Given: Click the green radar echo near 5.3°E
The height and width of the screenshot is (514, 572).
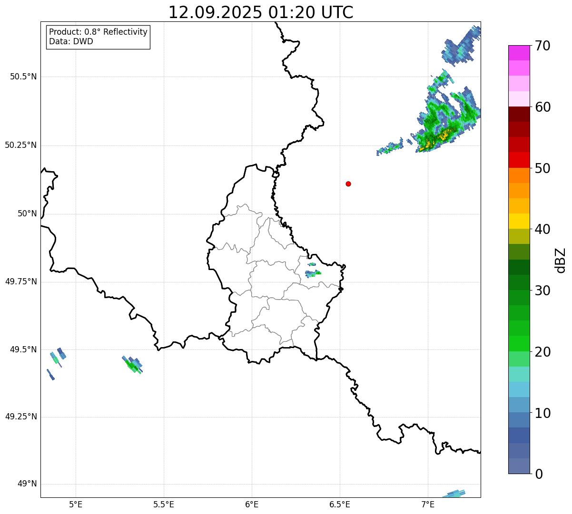Looking at the screenshot, I should click(133, 365).
